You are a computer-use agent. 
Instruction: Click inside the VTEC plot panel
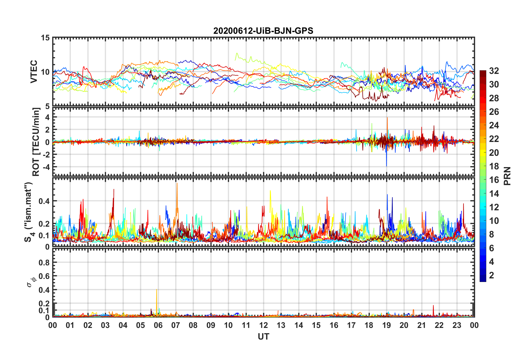[x=263, y=71]
